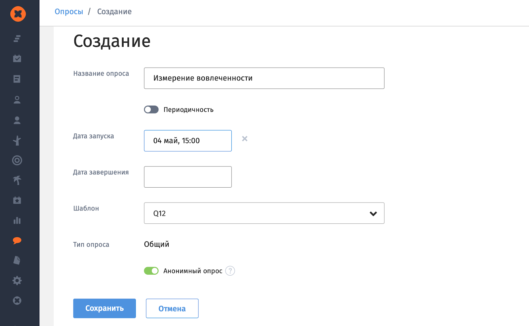Click the Дата запуска field

(x=188, y=141)
